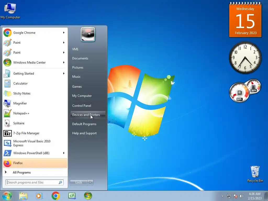The height and width of the screenshot is (201, 268).
Task: Open Chrome from the taskbar
Action: 55,196
